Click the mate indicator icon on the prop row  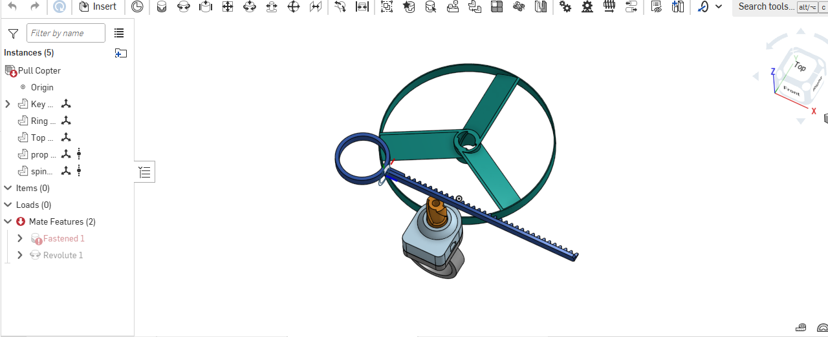79,154
